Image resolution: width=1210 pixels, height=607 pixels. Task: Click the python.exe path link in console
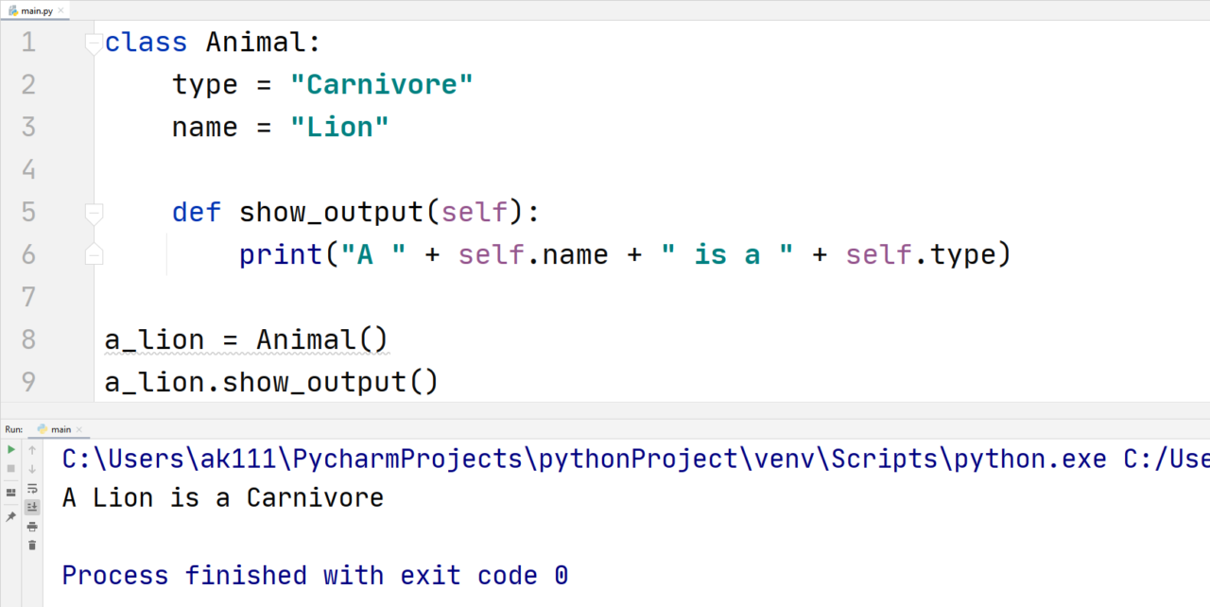tap(567, 459)
